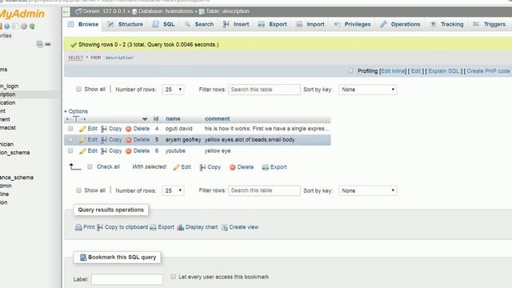Click the Create view icon
The height and width of the screenshot is (288, 512).
click(x=224, y=227)
